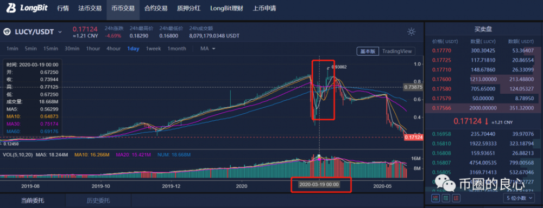Click the 24h change -4.69%
This screenshot has width=543, height=208.
coord(112,36)
